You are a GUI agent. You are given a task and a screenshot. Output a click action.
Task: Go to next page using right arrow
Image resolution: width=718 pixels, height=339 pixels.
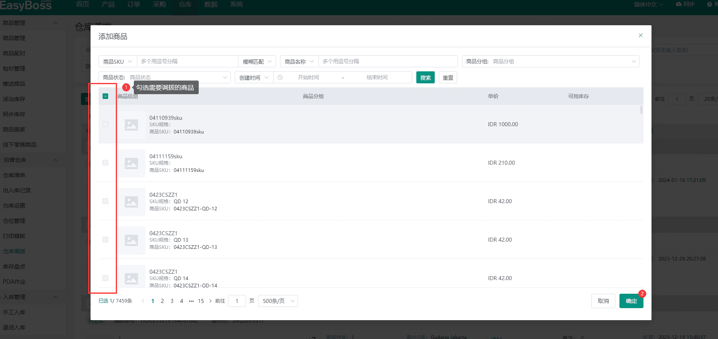(210, 301)
